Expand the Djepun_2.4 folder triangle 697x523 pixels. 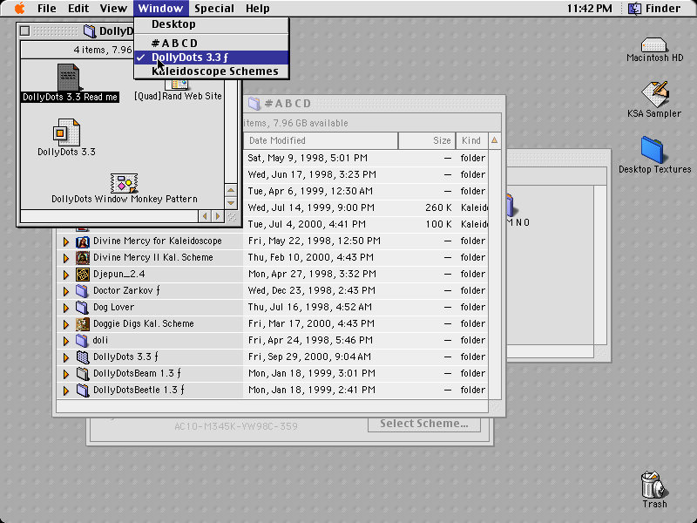tap(66, 275)
